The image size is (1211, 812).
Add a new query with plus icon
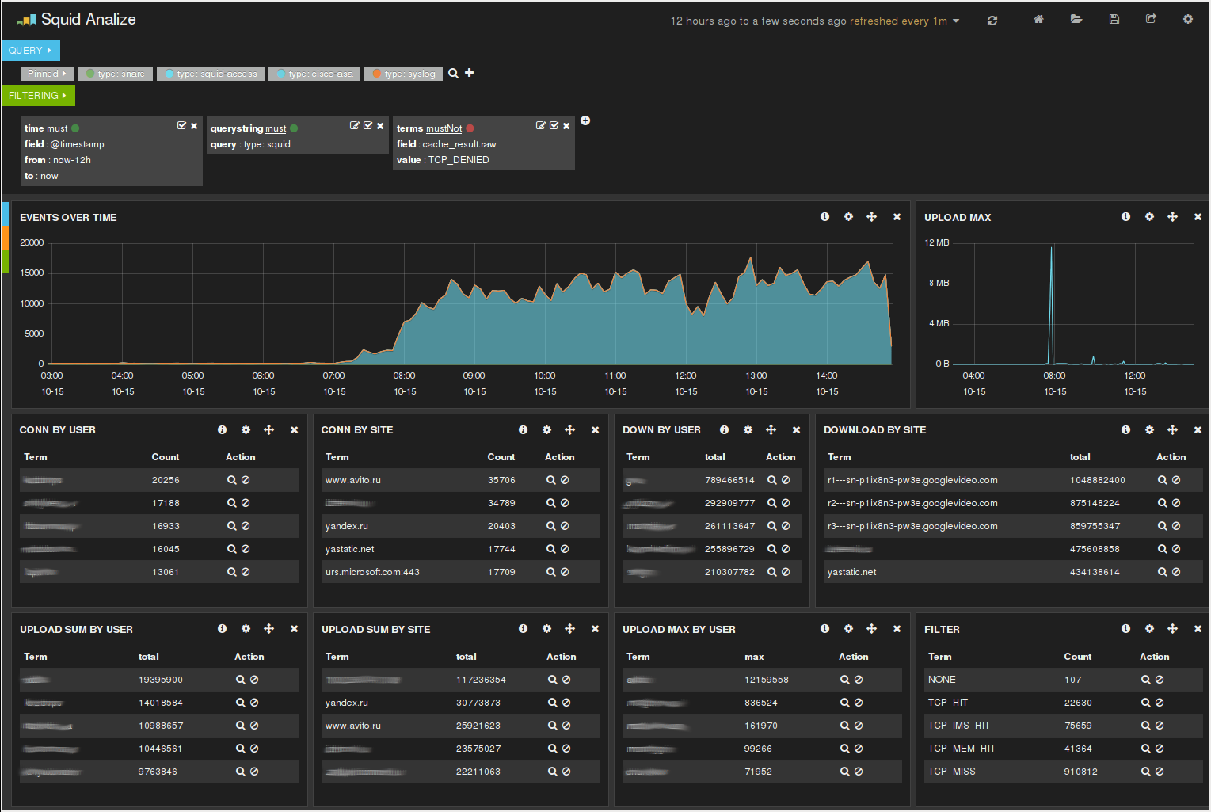point(469,72)
